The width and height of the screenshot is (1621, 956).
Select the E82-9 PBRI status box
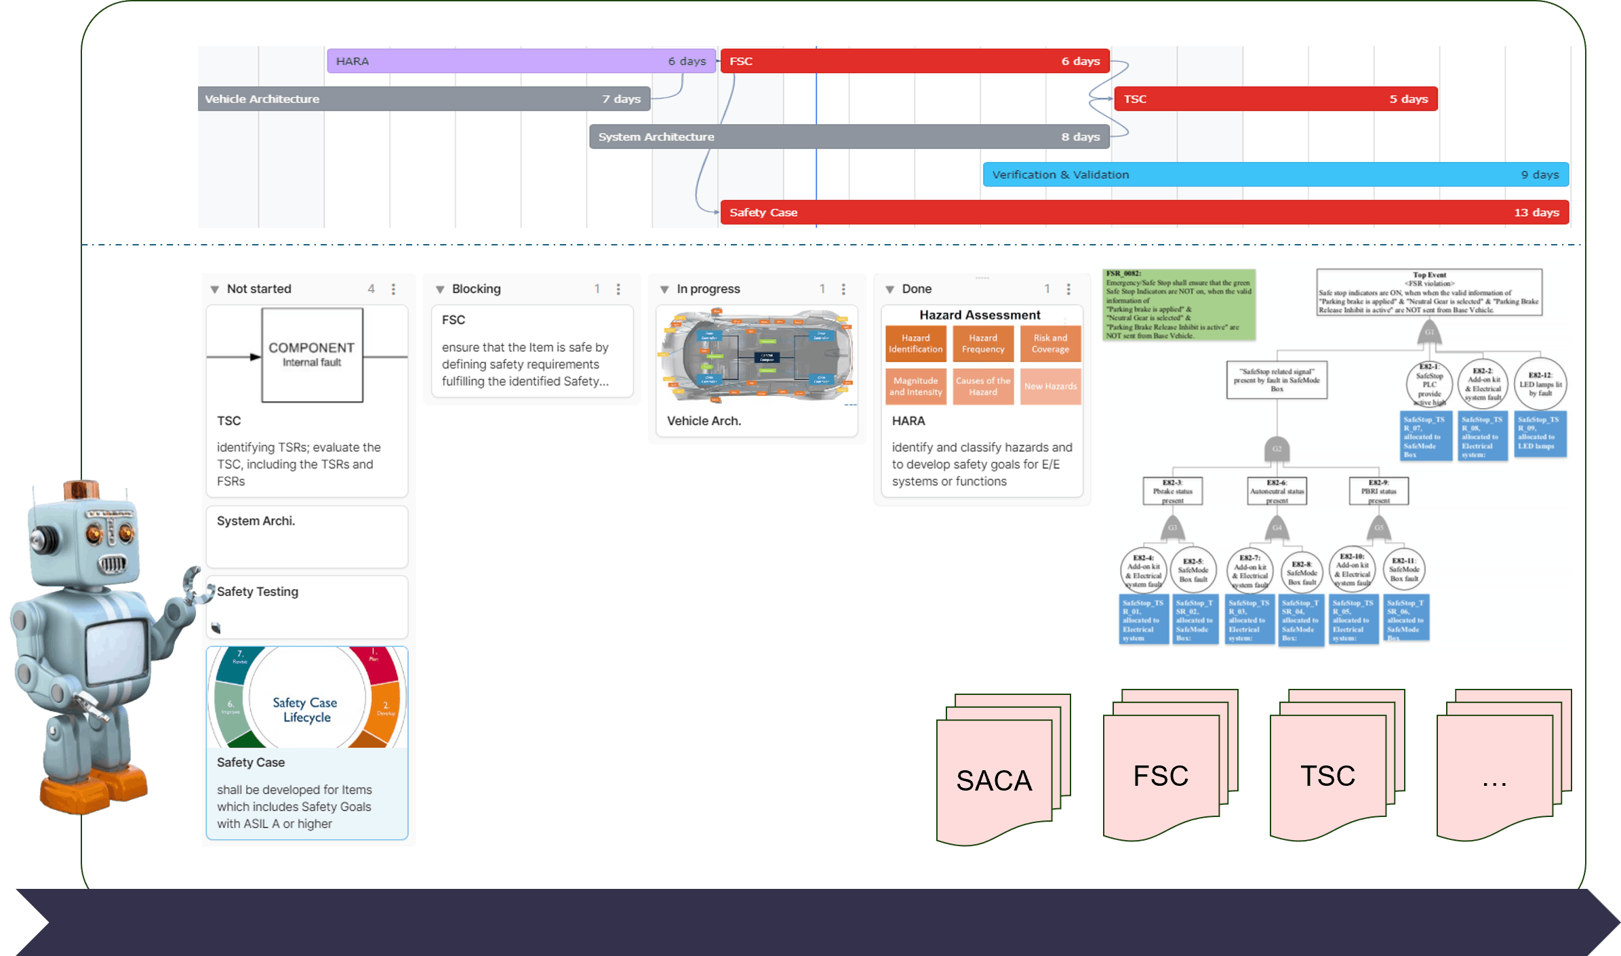click(x=1378, y=491)
